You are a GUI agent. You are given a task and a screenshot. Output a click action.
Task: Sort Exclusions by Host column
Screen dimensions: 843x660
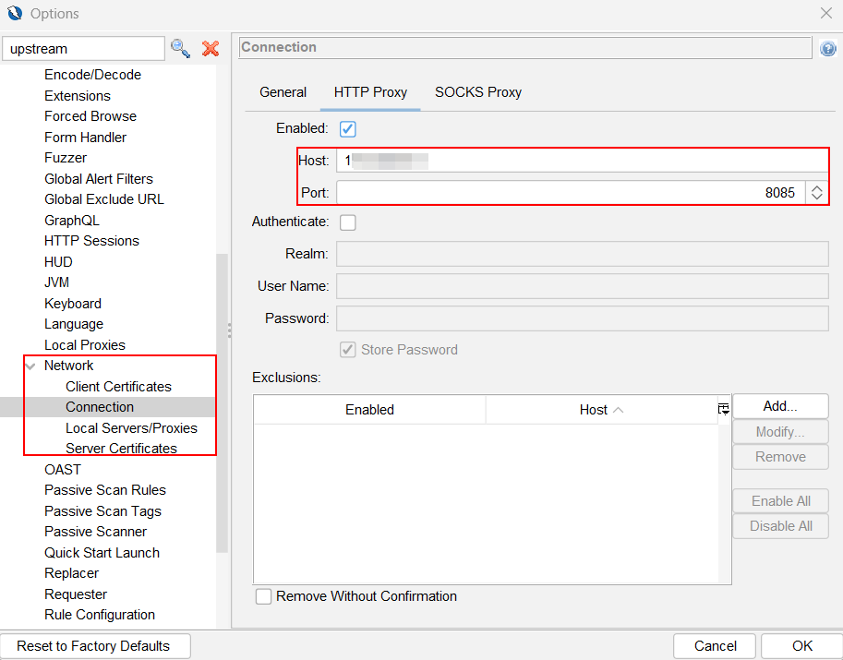(601, 410)
